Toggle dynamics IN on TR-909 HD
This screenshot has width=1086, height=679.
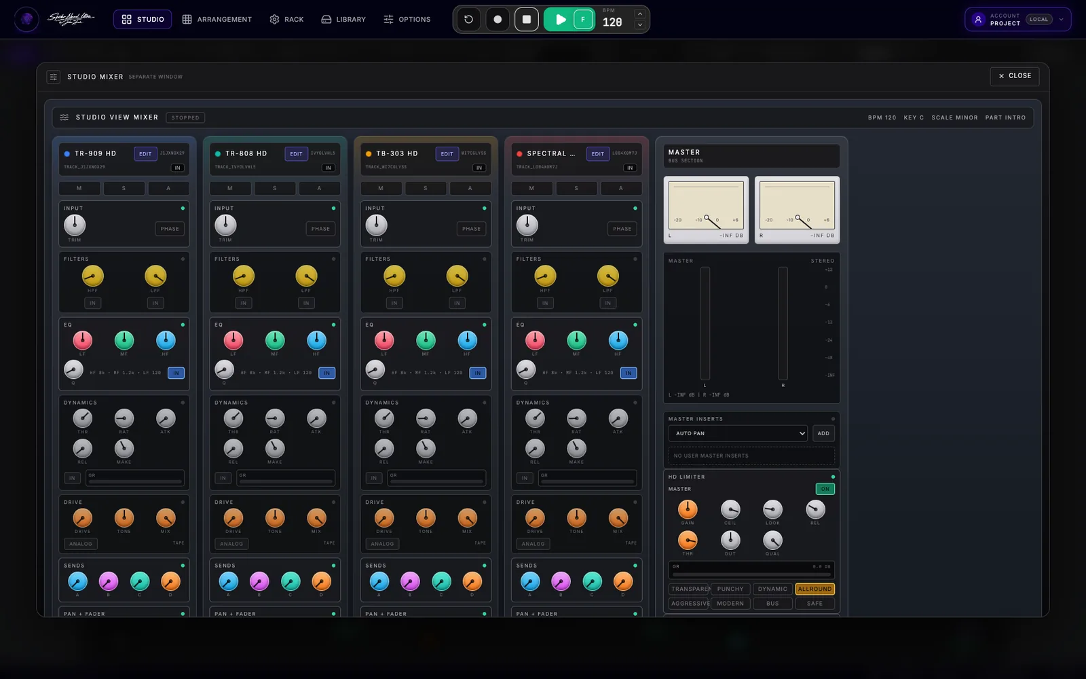point(72,478)
